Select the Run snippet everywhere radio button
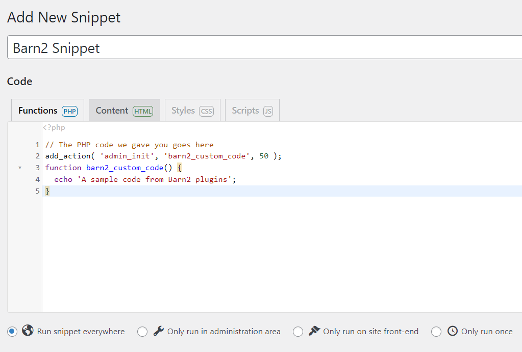Screen dimensions: 522x352 coord(12,332)
